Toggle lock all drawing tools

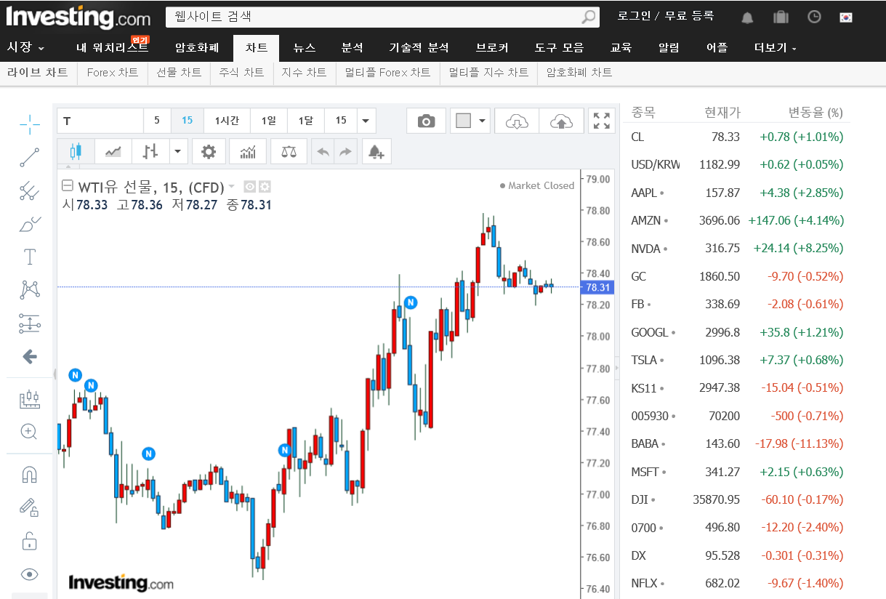30,541
